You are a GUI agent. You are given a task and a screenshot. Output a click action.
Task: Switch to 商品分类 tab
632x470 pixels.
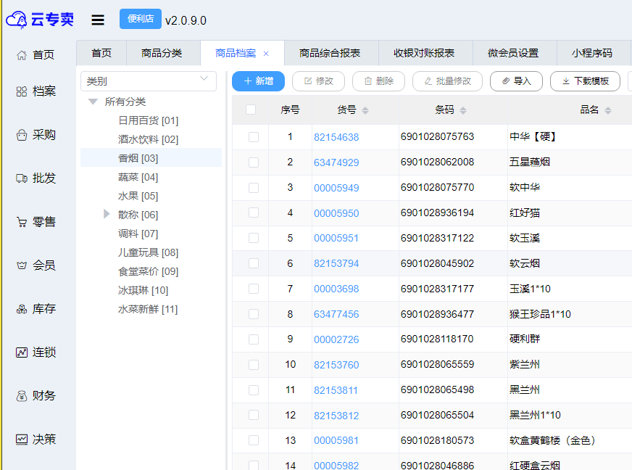[x=162, y=53]
